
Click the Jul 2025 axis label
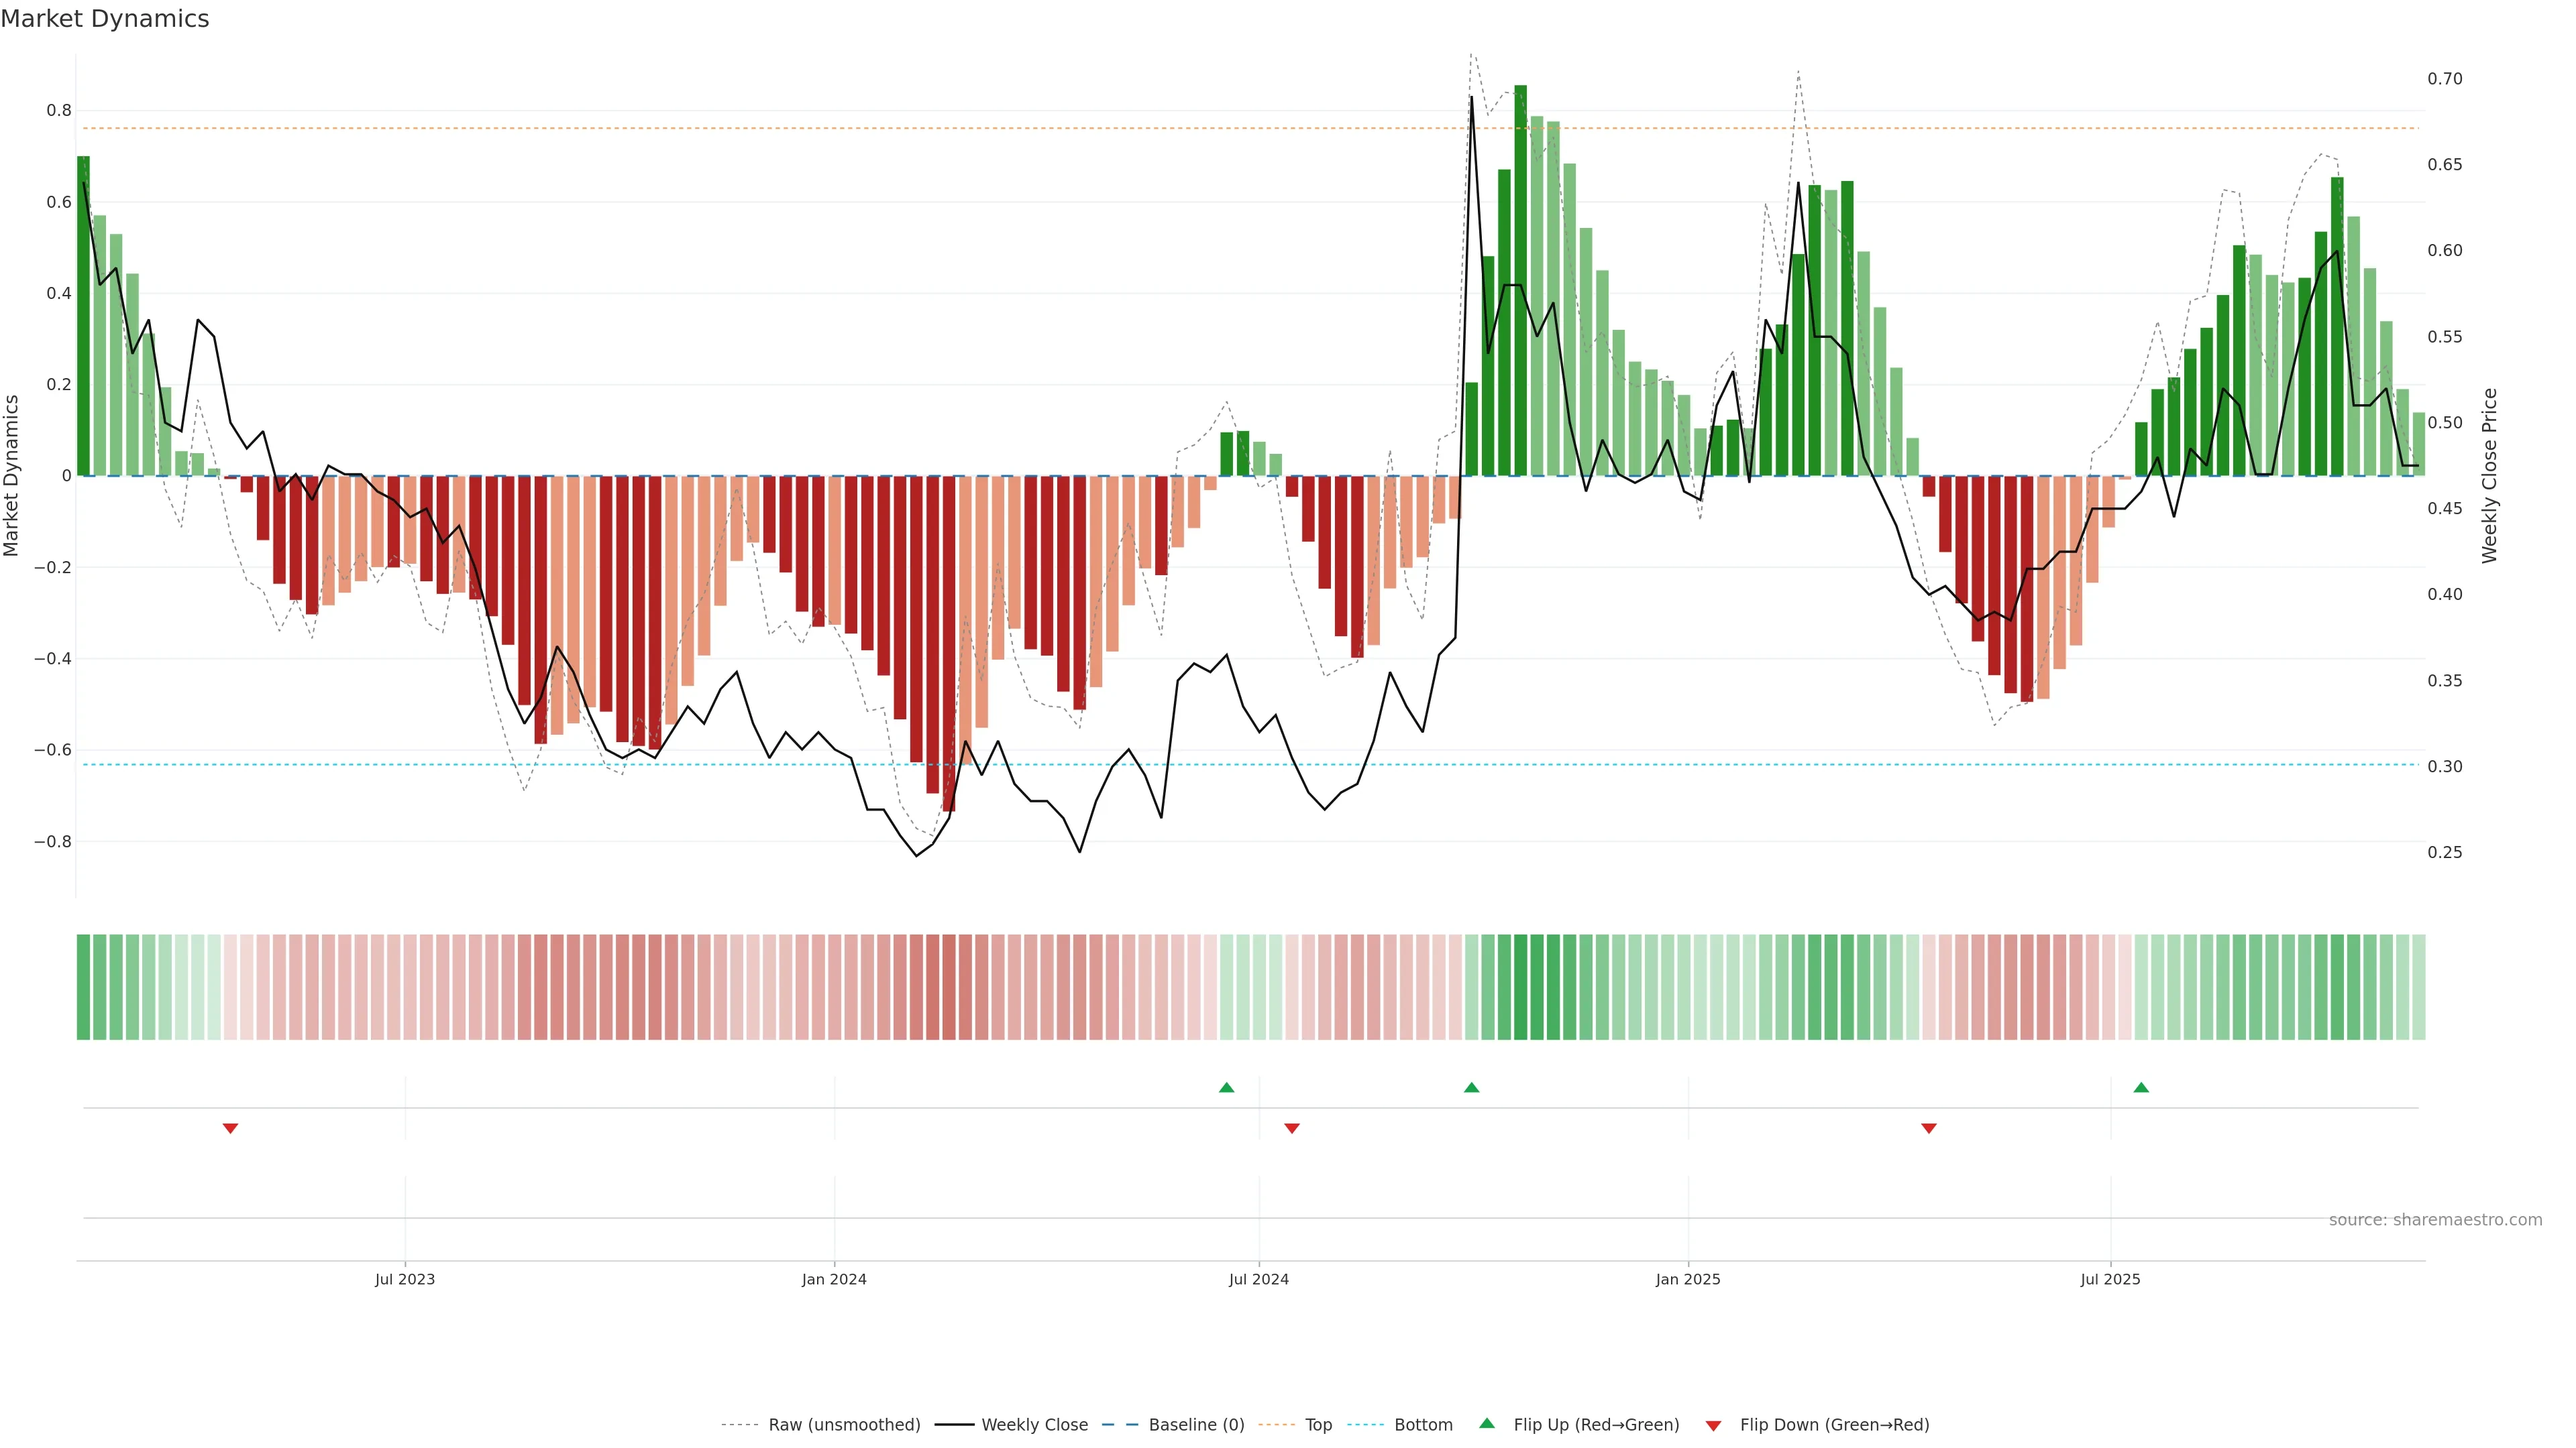coord(2110,1279)
